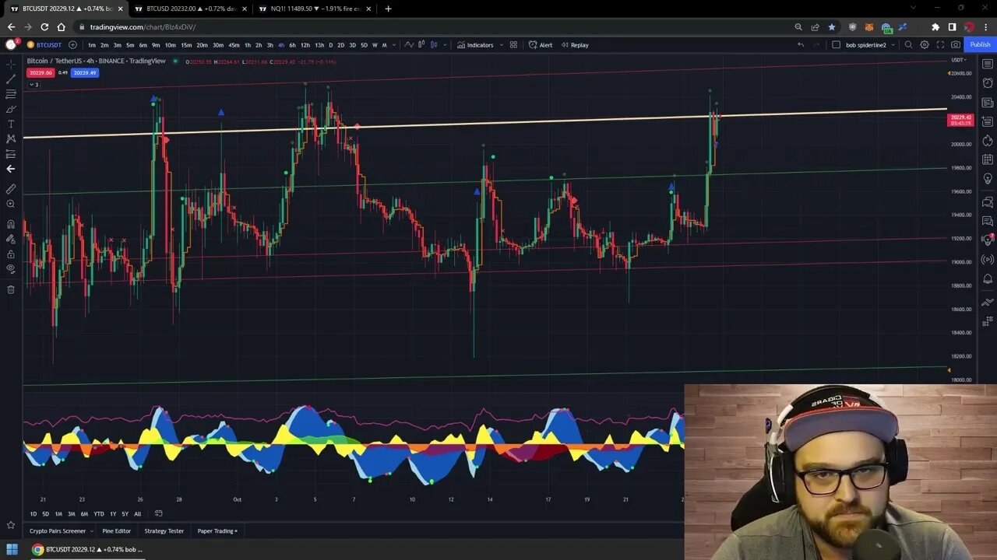Open the Paper Trading tab
This screenshot has height=560, width=997.
click(x=217, y=531)
